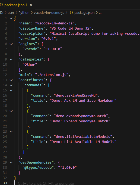Fold the object starting at line 15

11,90
